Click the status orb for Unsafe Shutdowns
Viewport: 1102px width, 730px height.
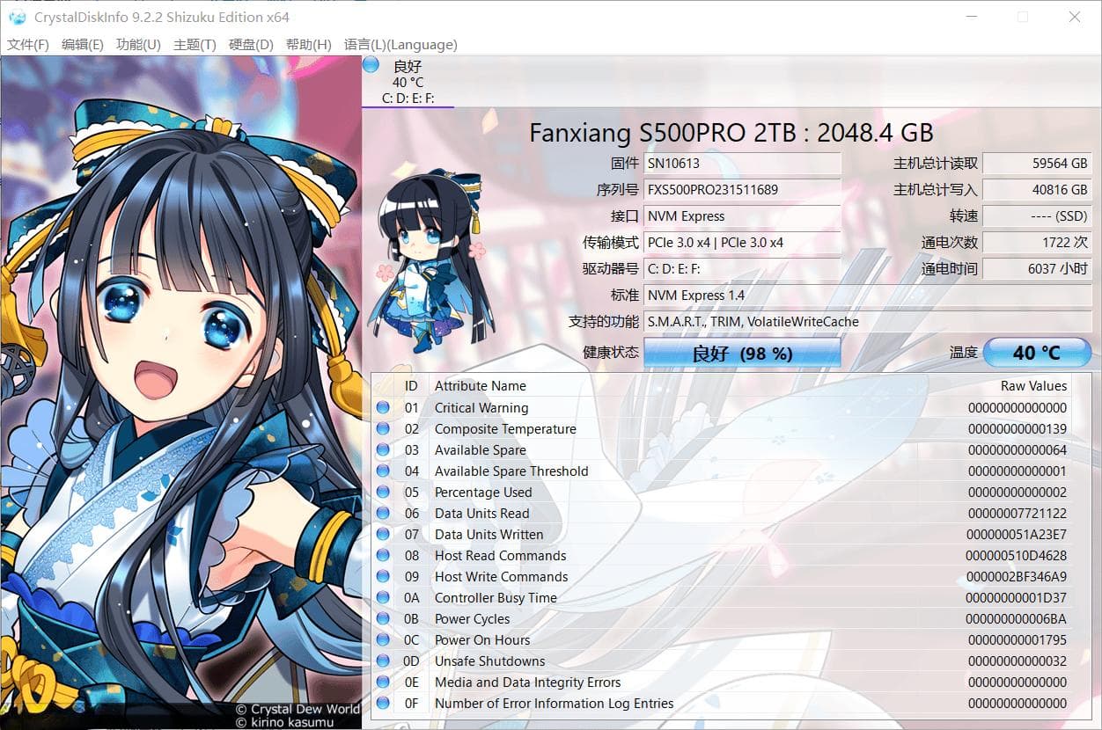[x=383, y=661]
